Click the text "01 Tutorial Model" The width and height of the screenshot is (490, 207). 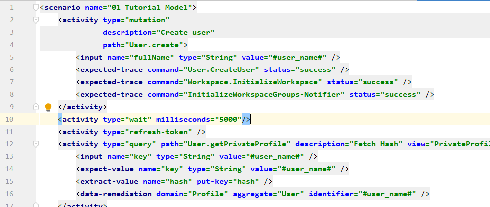pos(152,7)
